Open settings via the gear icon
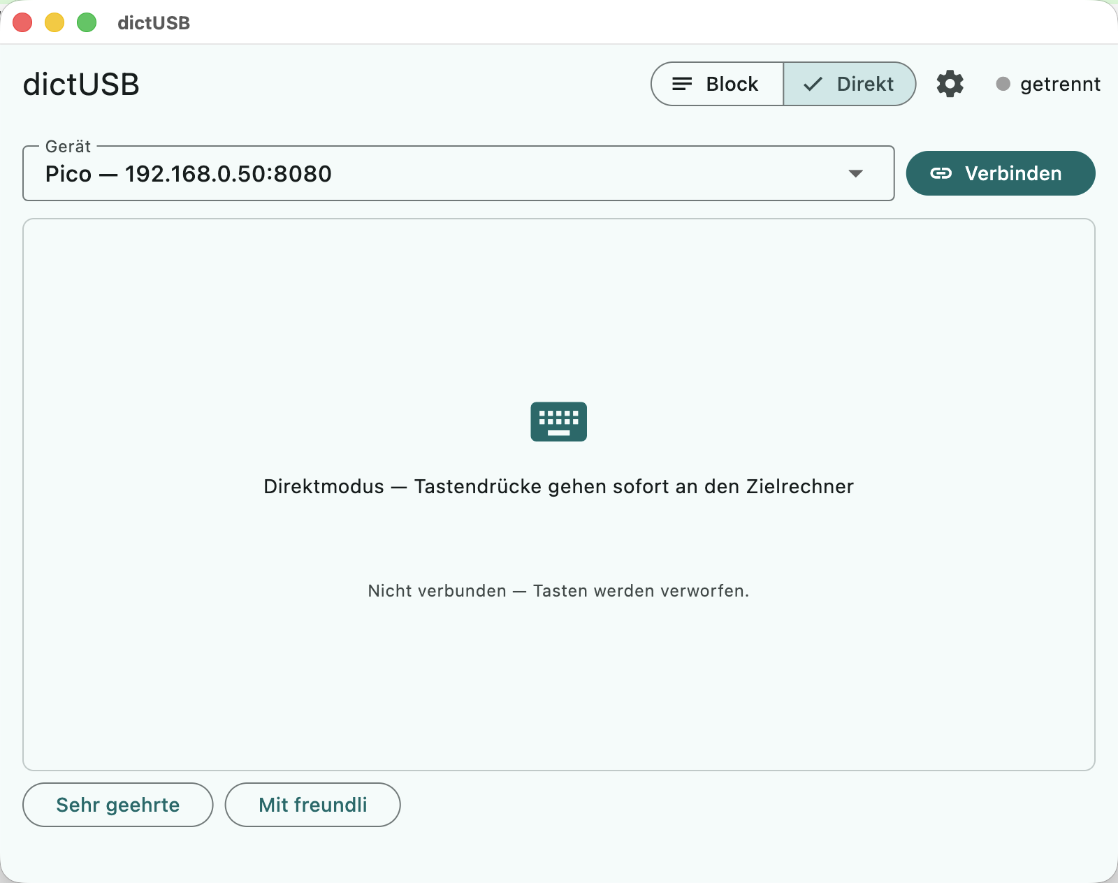This screenshot has height=883, width=1118. point(950,84)
